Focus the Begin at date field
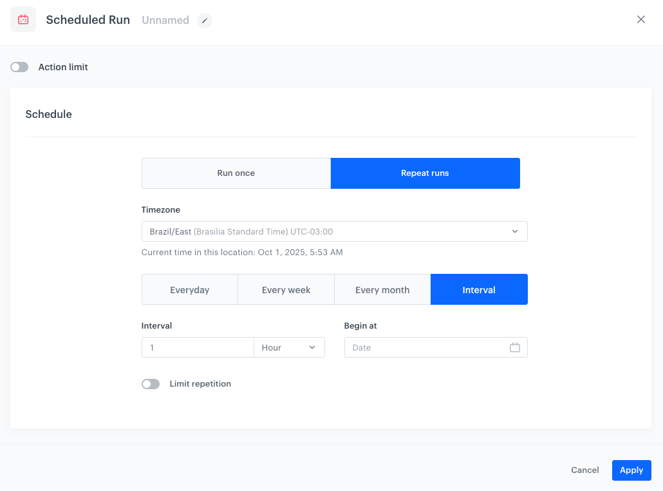This screenshot has height=491, width=663. point(425,347)
